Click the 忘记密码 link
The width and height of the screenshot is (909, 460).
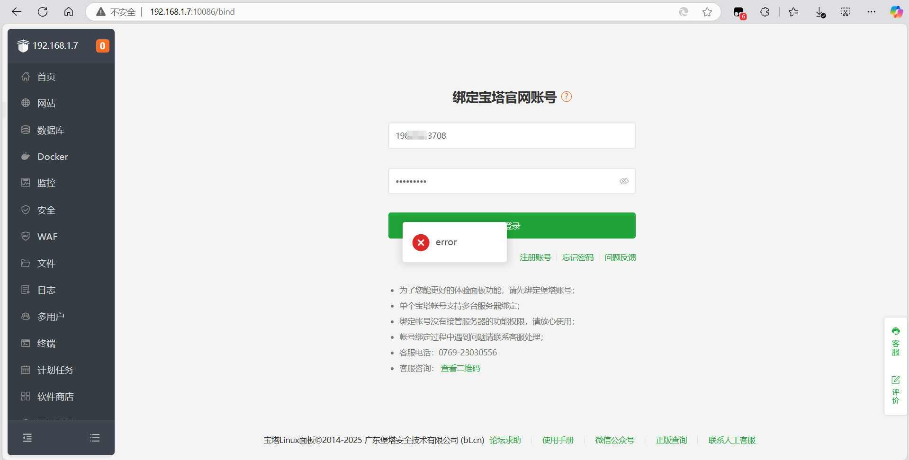click(578, 257)
